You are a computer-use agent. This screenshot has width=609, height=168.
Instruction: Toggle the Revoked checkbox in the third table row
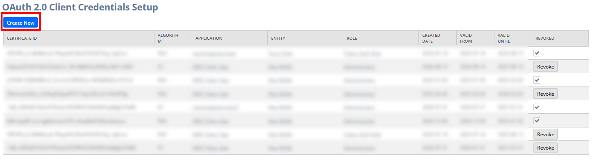click(x=537, y=80)
